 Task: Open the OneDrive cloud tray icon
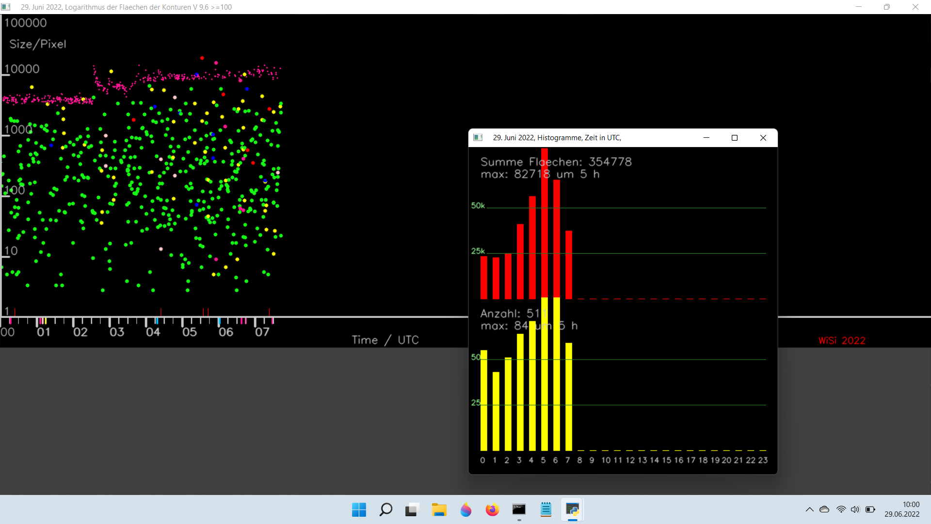824,509
